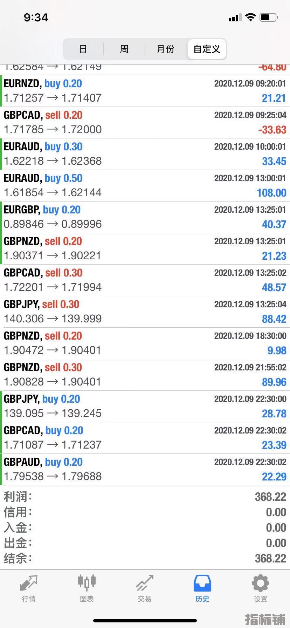Tap the battery status icon
Image resolution: width=290 pixels, height=628 pixels.
coord(269,17)
